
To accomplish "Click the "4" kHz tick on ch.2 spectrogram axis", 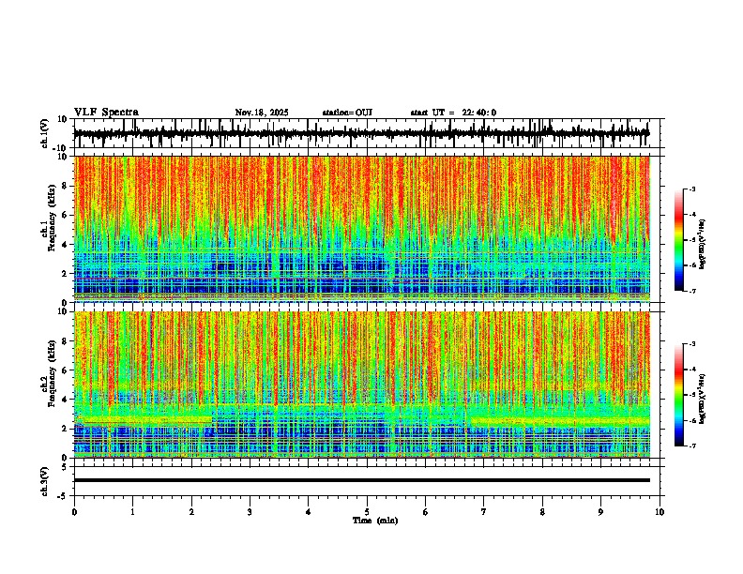I will click(66, 400).
